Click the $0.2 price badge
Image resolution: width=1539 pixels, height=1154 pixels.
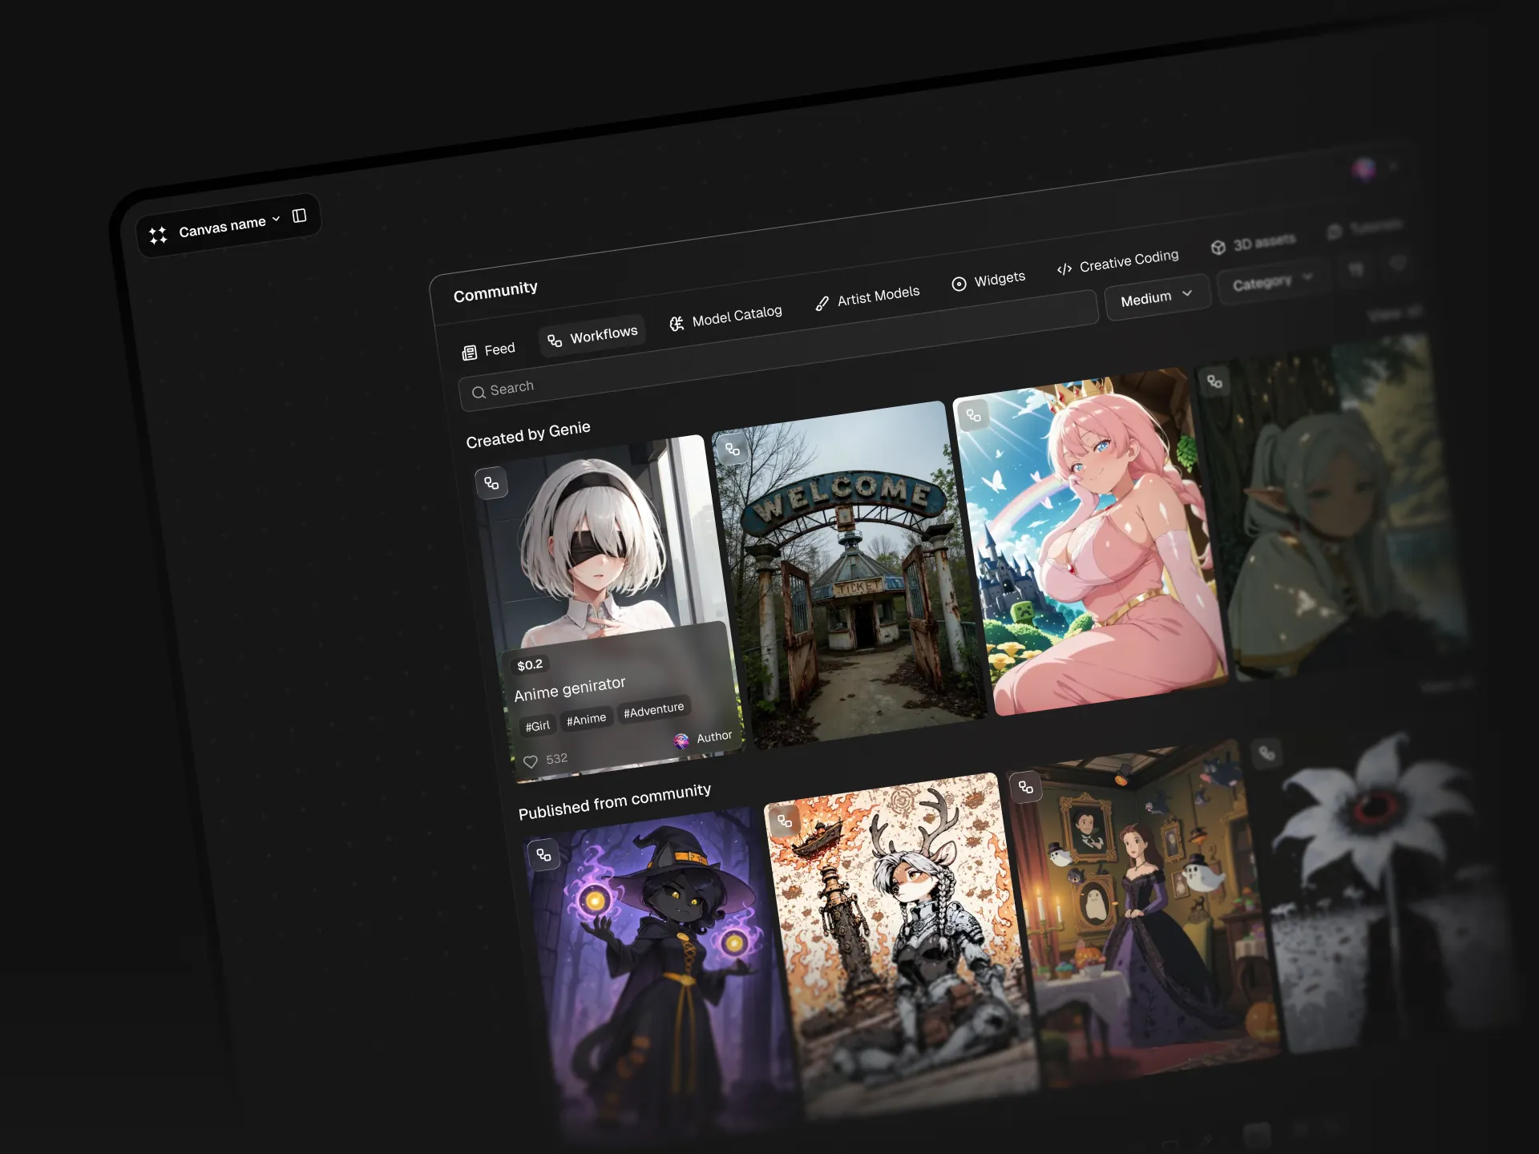point(530,665)
